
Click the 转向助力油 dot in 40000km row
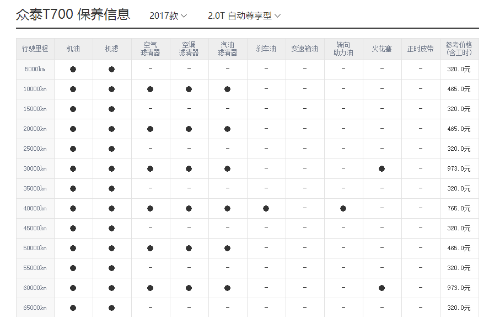click(x=343, y=208)
